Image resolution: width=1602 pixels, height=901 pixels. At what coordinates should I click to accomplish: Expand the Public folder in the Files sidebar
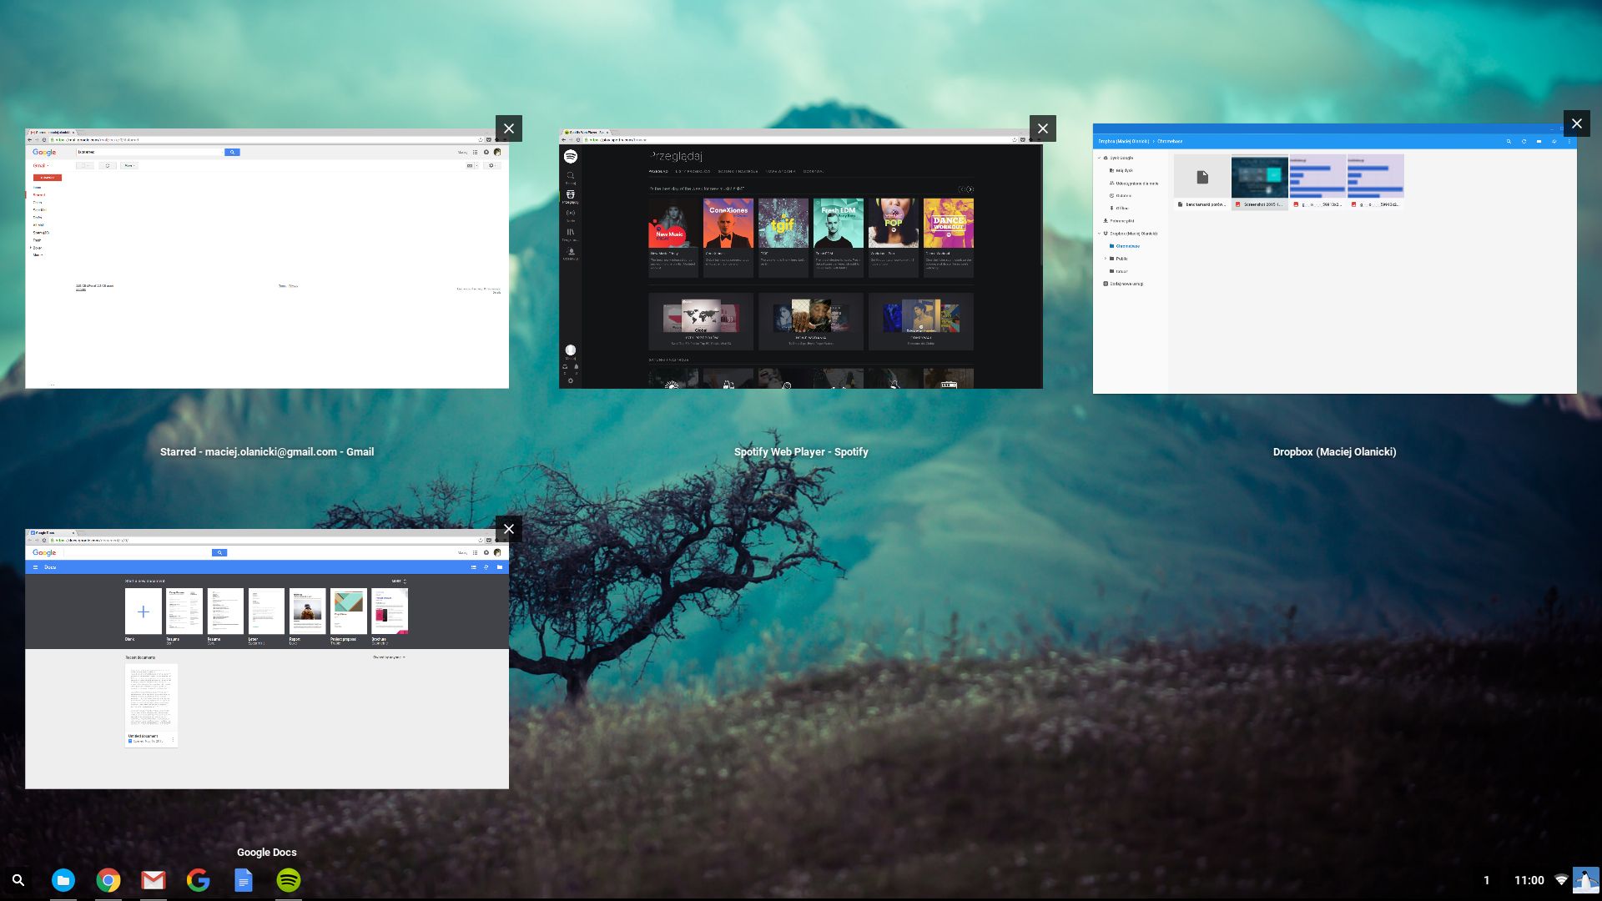pos(1105,258)
